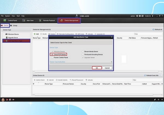Expand the alarm panel with double-arrow icon
This screenshot has width=164, height=115.
162,100
